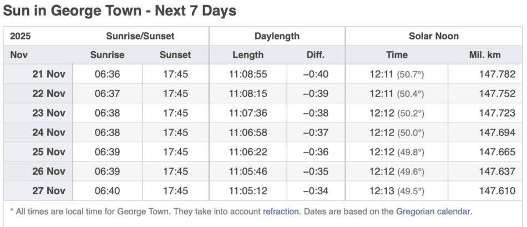This screenshot has height=227, width=527.
Task: Click the Diff. column header
Action: click(316, 55)
